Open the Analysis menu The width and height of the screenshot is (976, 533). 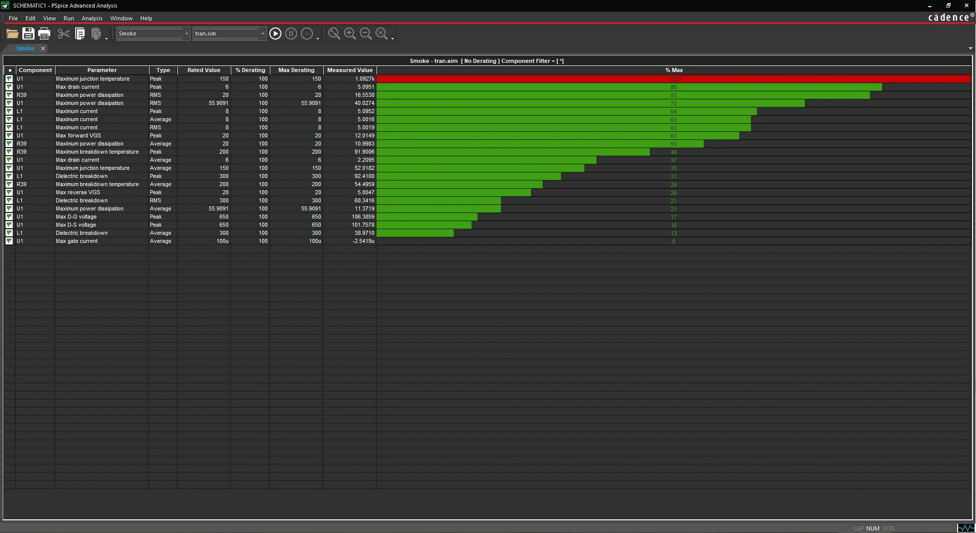pos(92,18)
